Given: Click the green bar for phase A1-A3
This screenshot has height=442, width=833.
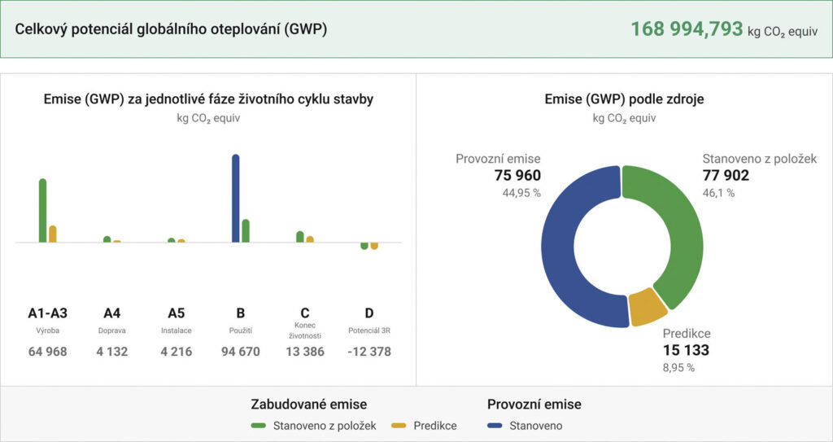Looking at the screenshot, I should 43,211.
